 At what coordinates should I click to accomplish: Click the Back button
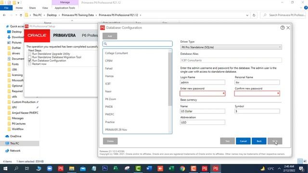(259, 141)
